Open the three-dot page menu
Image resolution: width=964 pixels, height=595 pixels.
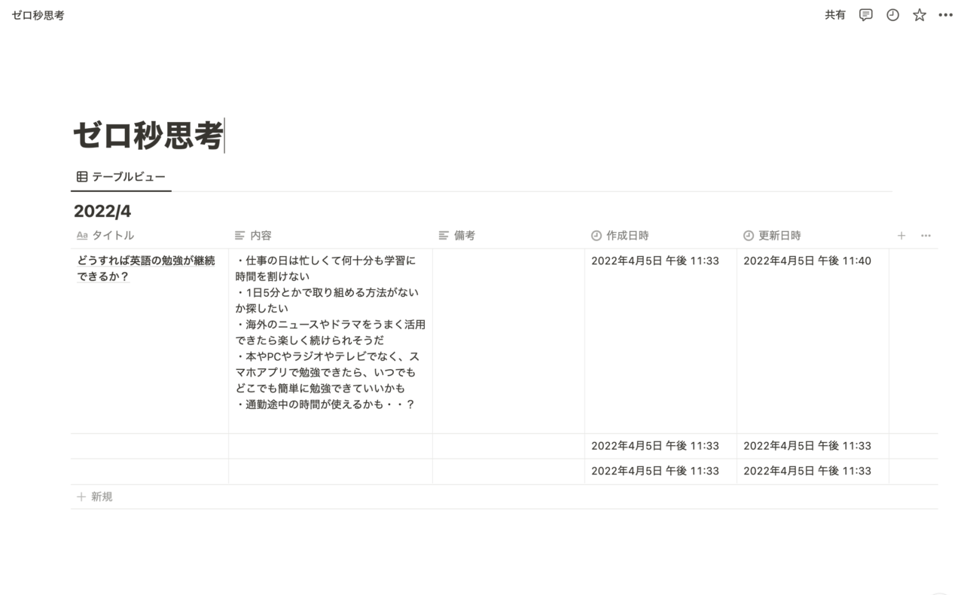click(946, 15)
